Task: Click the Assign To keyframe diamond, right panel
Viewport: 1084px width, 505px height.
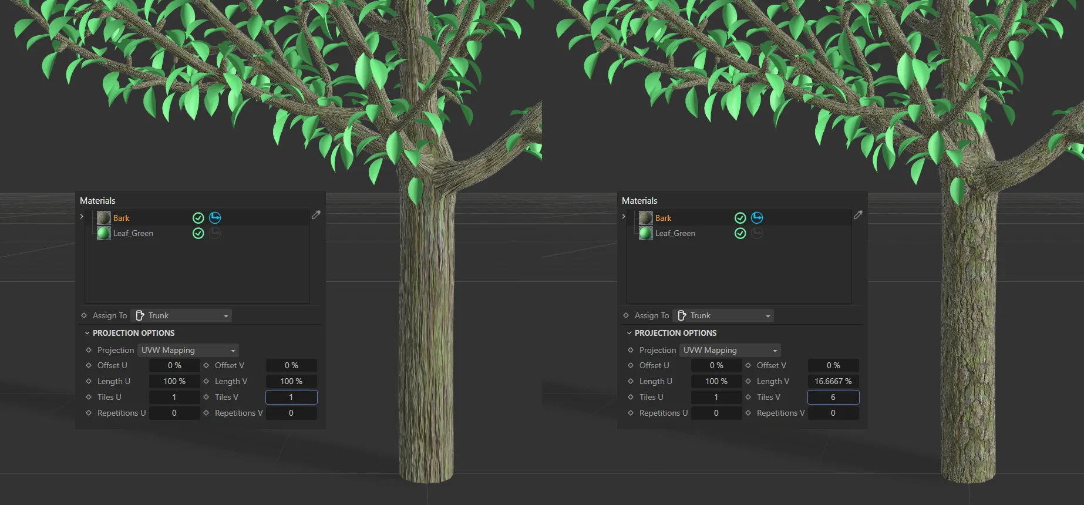Action: (x=626, y=315)
